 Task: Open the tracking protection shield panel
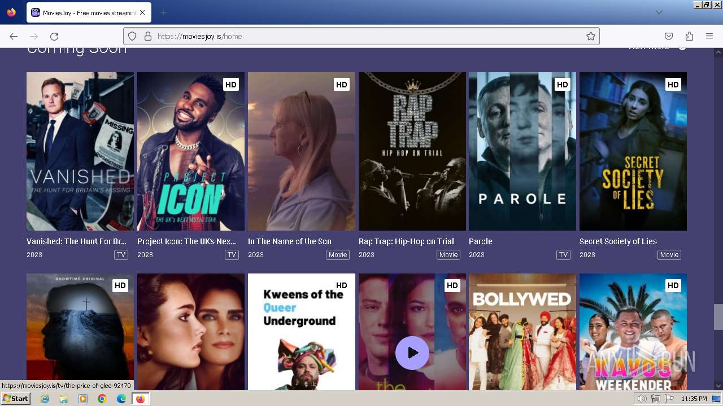click(x=132, y=36)
